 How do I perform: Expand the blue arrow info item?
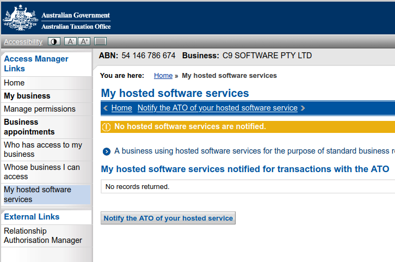click(107, 151)
